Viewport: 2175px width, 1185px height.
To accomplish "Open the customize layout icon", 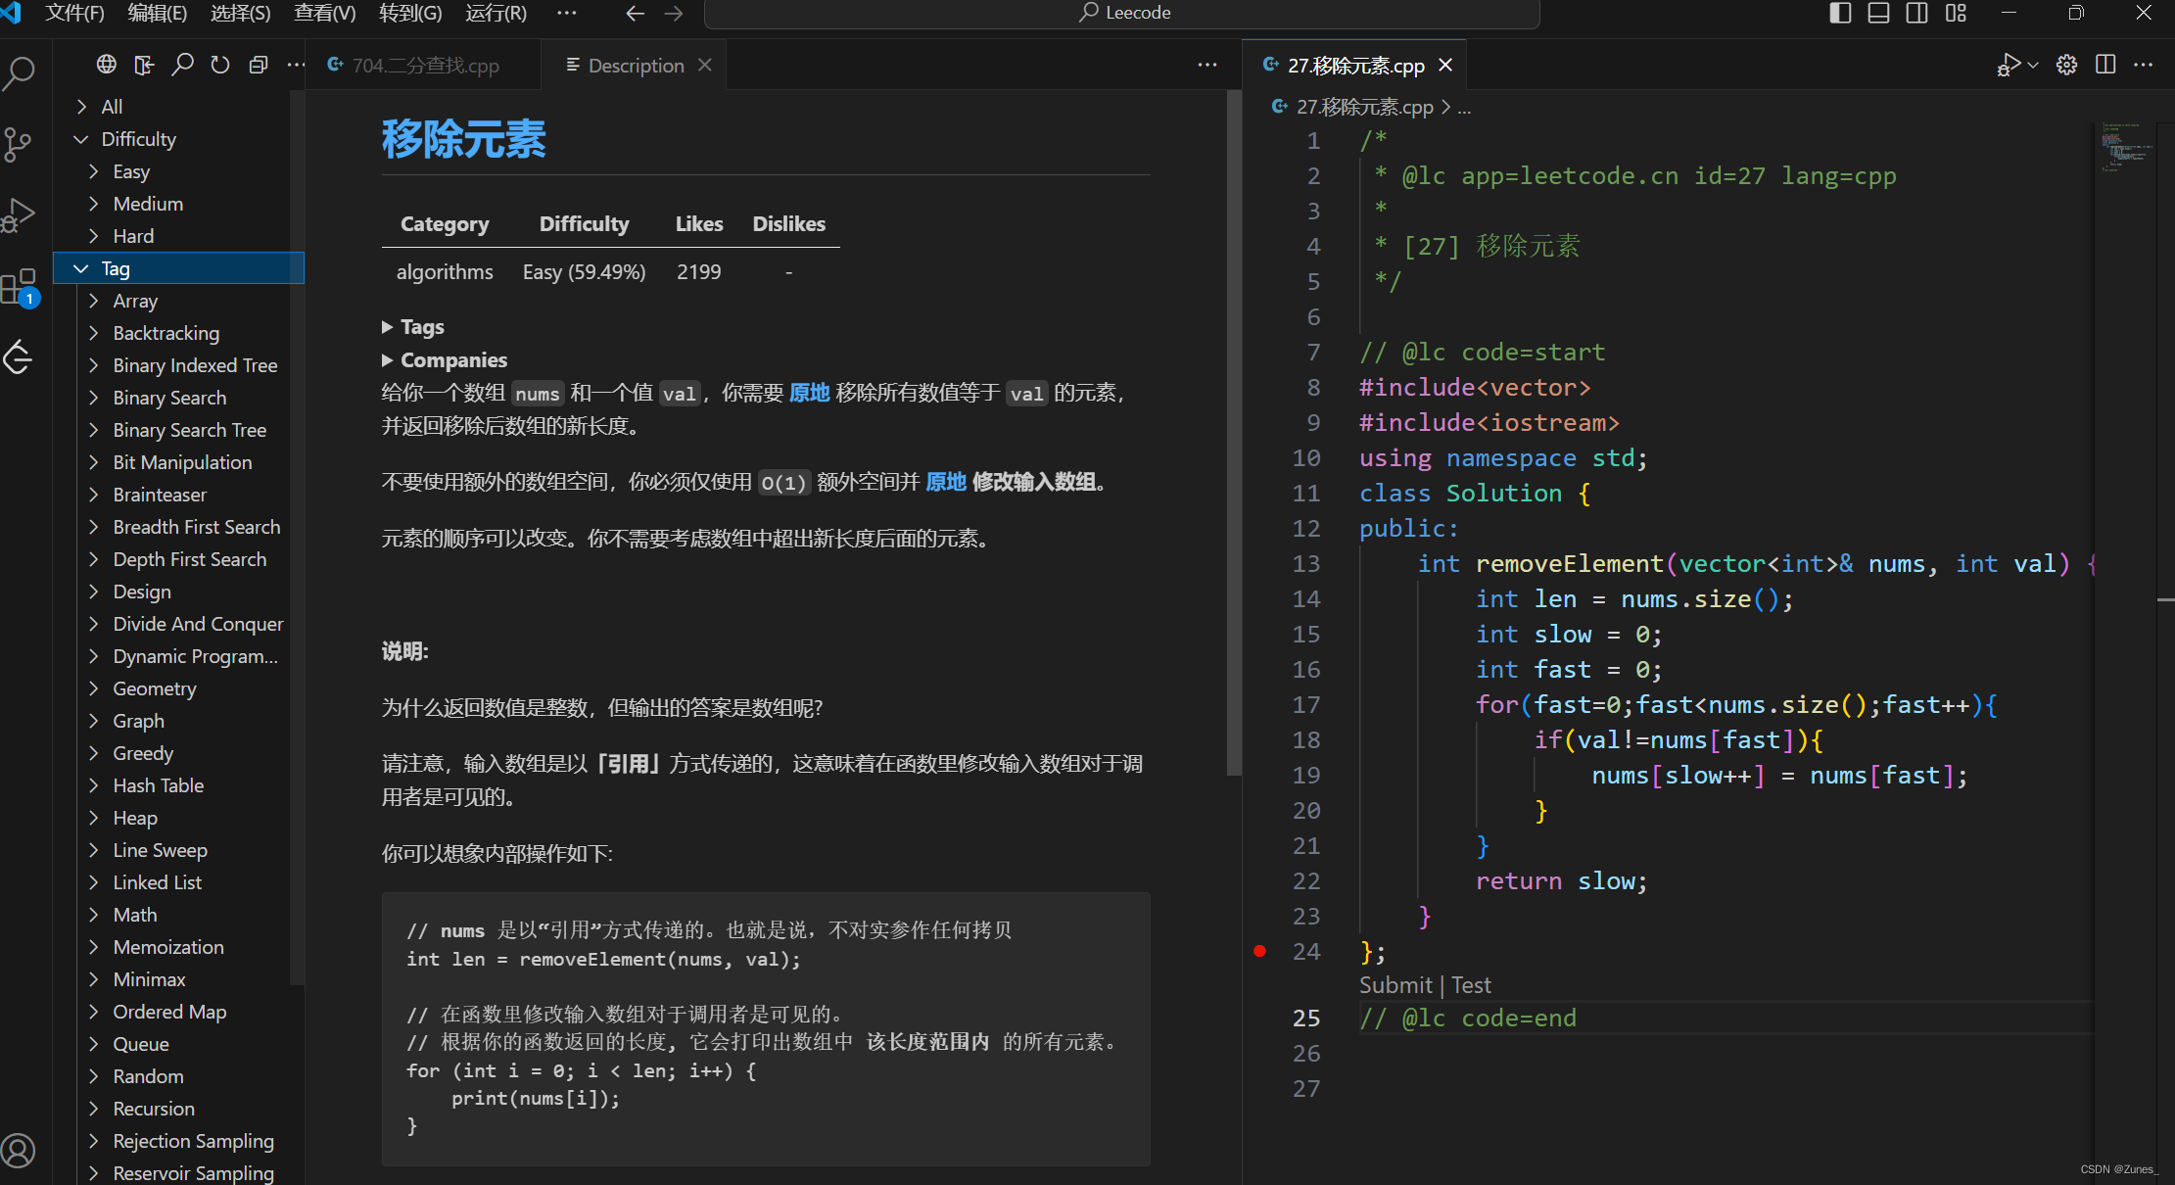I will (x=1956, y=13).
